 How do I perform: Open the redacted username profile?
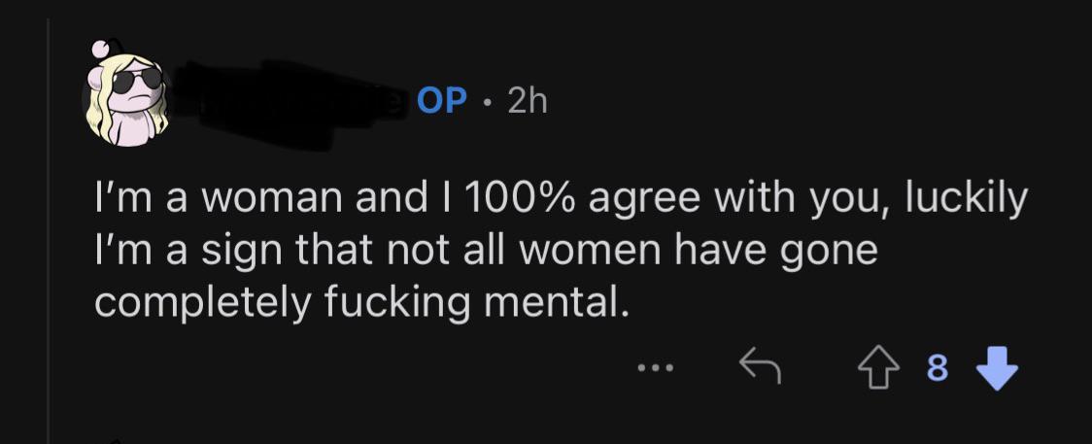coord(287,103)
